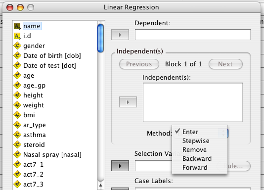Image resolution: width=264 pixels, height=190 pixels.
Task: Select the checked Enter method option
Action: click(x=190, y=132)
